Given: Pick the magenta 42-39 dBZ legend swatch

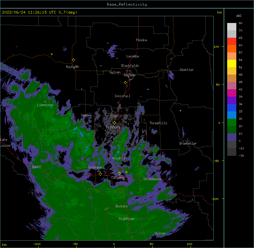Looking at the screenshot, I should click(232, 93).
